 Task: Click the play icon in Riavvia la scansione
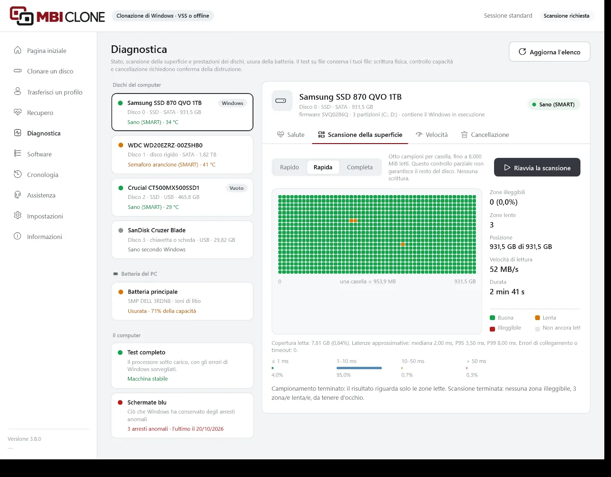(507, 168)
